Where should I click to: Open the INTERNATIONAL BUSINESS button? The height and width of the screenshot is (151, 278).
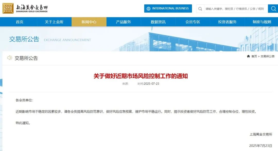point(170,8)
